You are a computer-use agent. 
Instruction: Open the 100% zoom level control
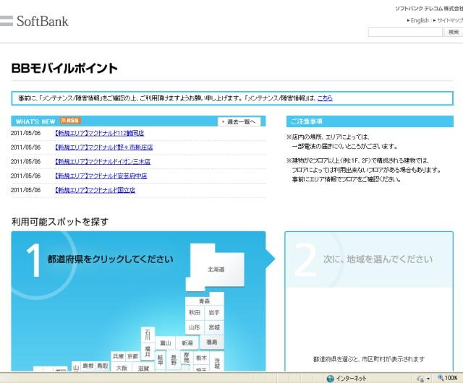tap(448, 378)
